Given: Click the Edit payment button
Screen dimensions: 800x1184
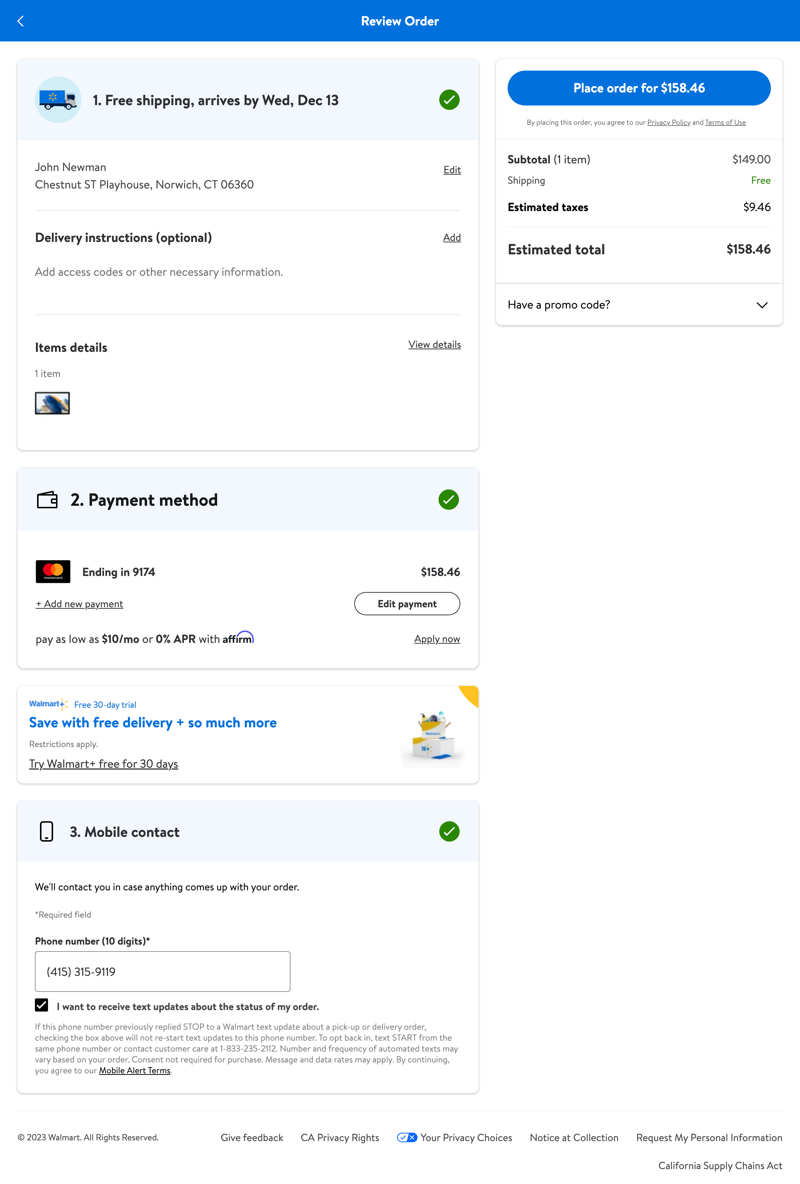Looking at the screenshot, I should coord(407,603).
